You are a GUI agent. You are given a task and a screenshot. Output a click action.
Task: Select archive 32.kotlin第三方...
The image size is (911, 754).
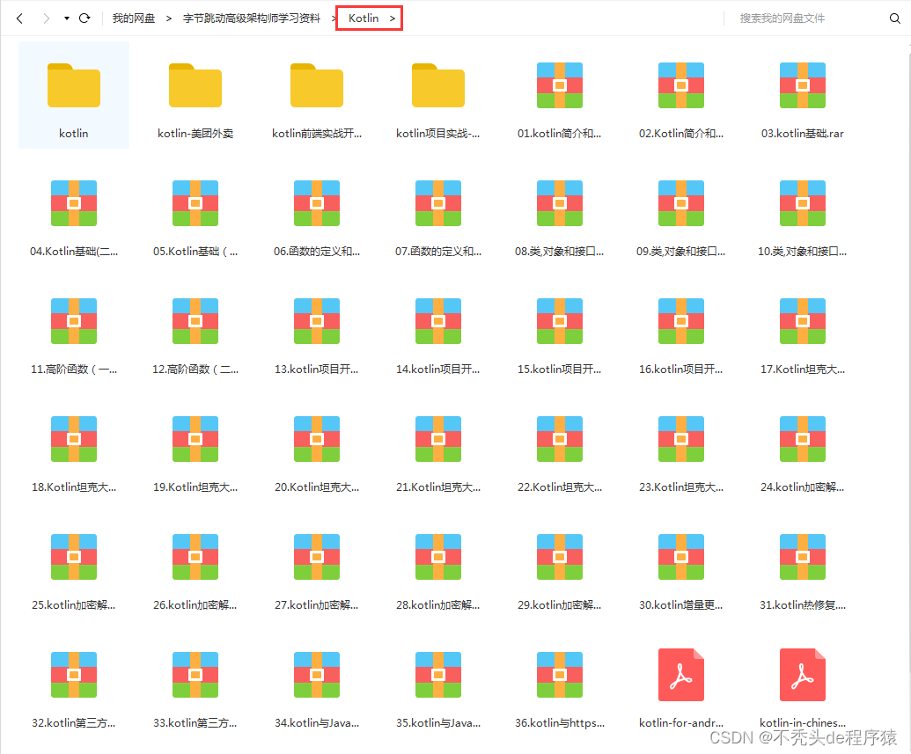74,675
